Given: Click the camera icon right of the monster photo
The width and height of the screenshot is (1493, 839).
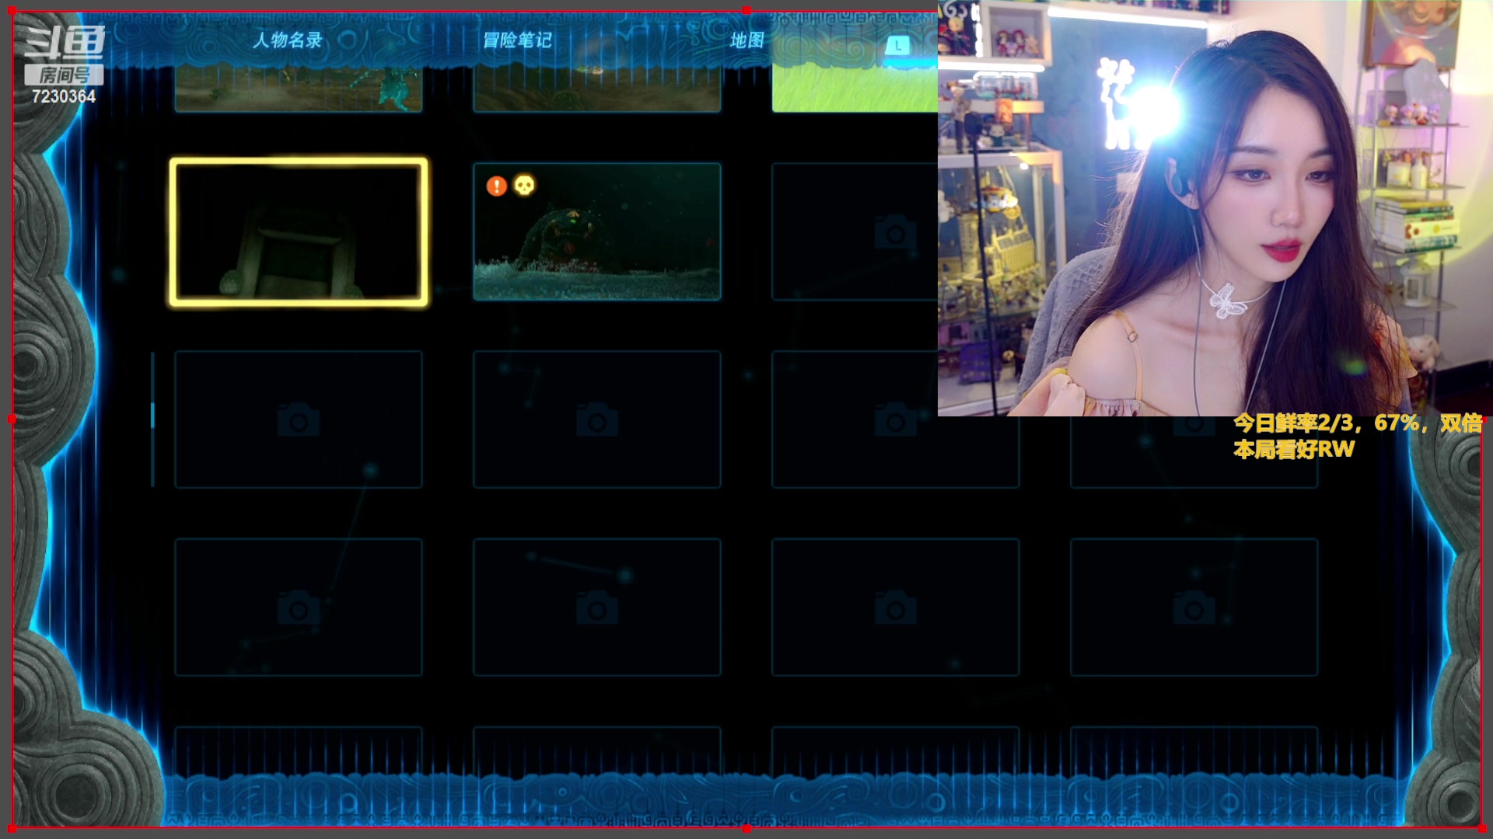Looking at the screenshot, I should pyautogui.click(x=895, y=232).
